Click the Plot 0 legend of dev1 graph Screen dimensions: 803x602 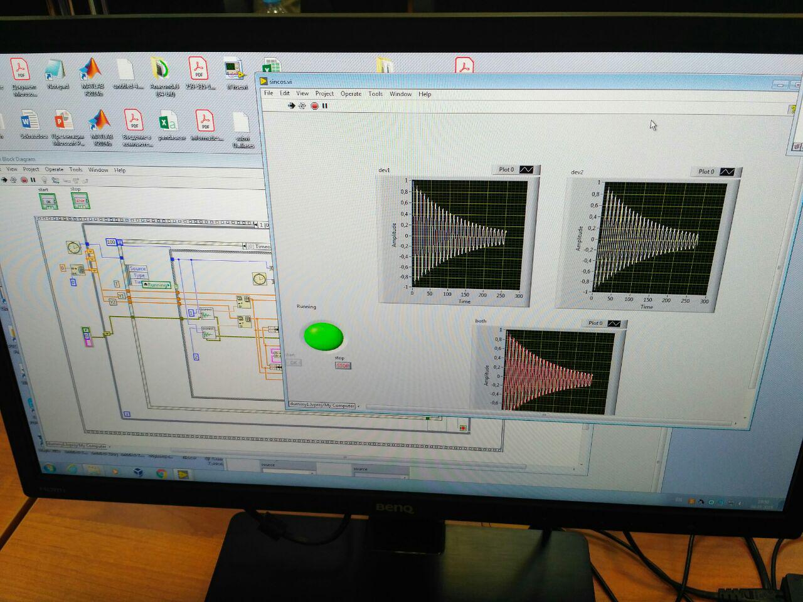pyautogui.click(x=516, y=169)
